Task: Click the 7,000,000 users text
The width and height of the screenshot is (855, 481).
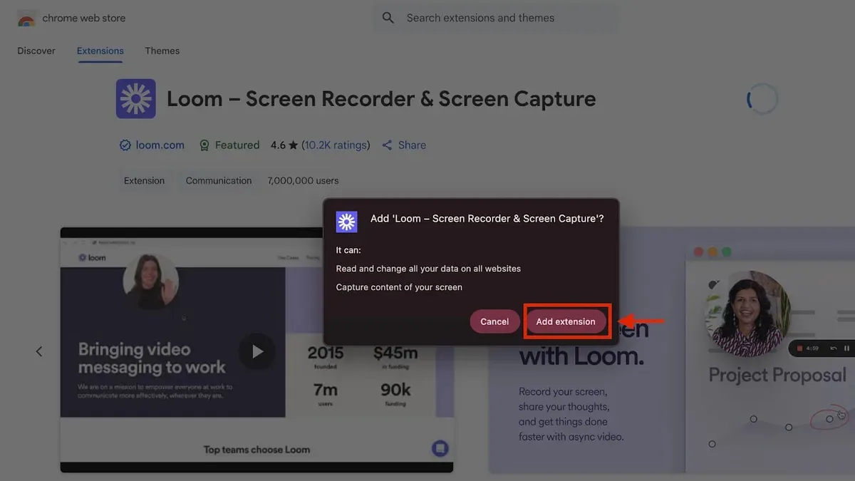Action: coord(303,180)
